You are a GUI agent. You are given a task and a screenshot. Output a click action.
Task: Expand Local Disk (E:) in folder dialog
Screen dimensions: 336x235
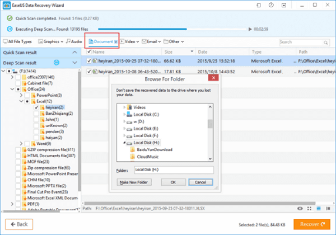tap(124, 129)
